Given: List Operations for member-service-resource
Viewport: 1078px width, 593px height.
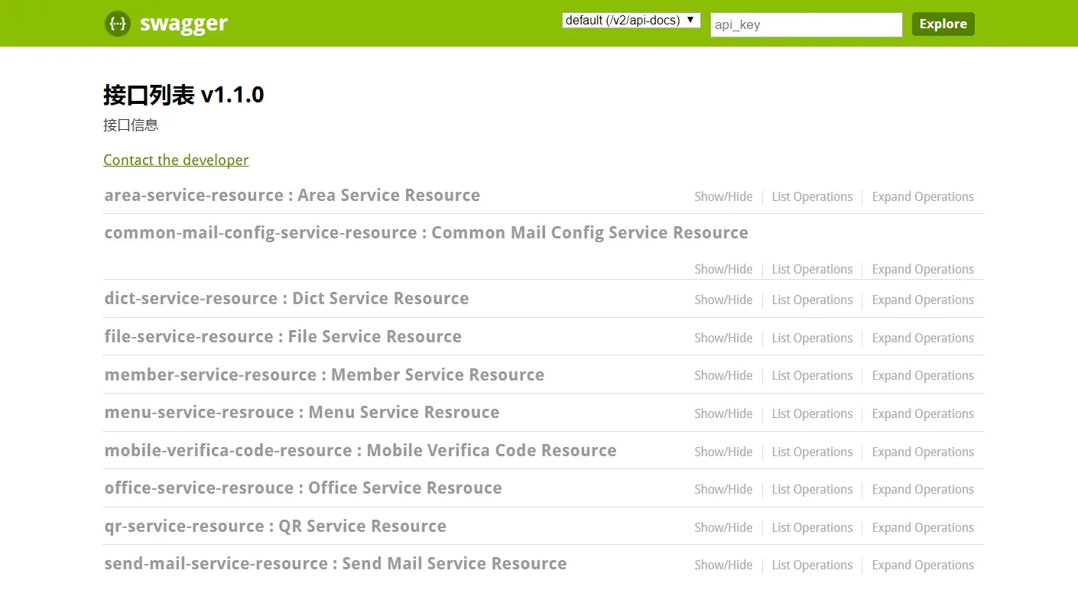Looking at the screenshot, I should click(x=812, y=375).
